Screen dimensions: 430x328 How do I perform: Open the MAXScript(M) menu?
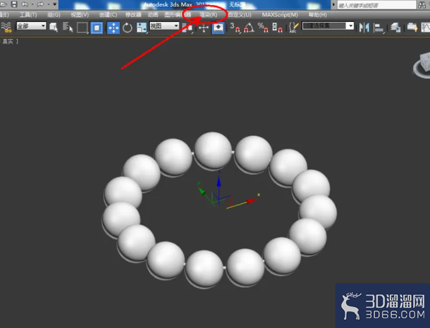280,14
